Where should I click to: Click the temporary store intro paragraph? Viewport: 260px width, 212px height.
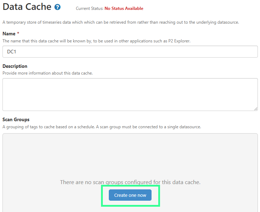click(x=121, y=22)
